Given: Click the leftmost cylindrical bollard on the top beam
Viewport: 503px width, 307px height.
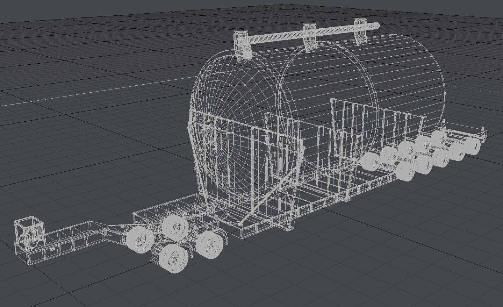Looking at the screenshot, I should (241, 42).
